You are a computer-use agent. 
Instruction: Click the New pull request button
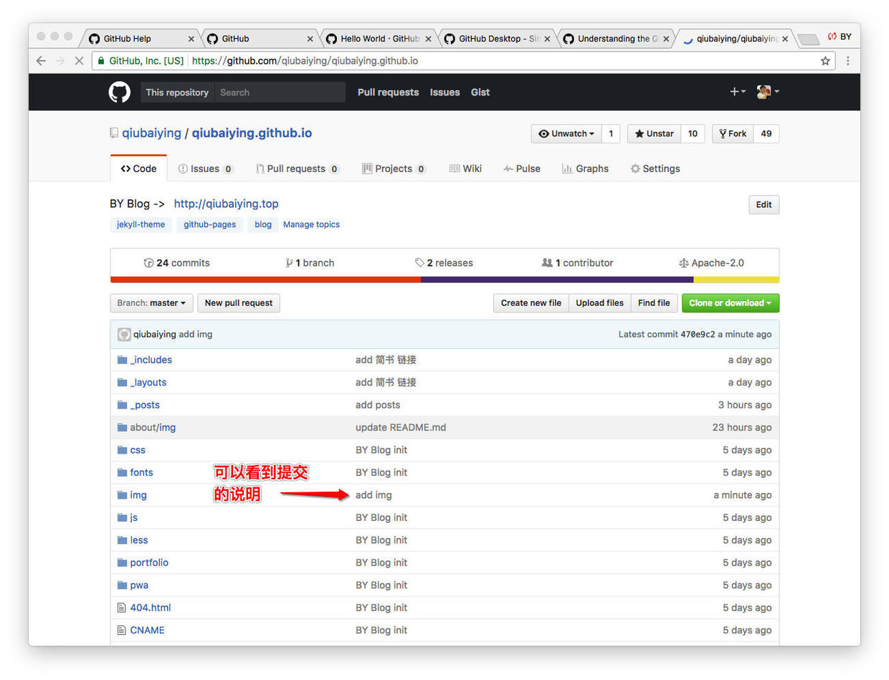point(239,303)
